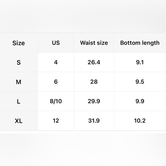
Task: Select the Bottom length header cell
Action: [140, 43]
